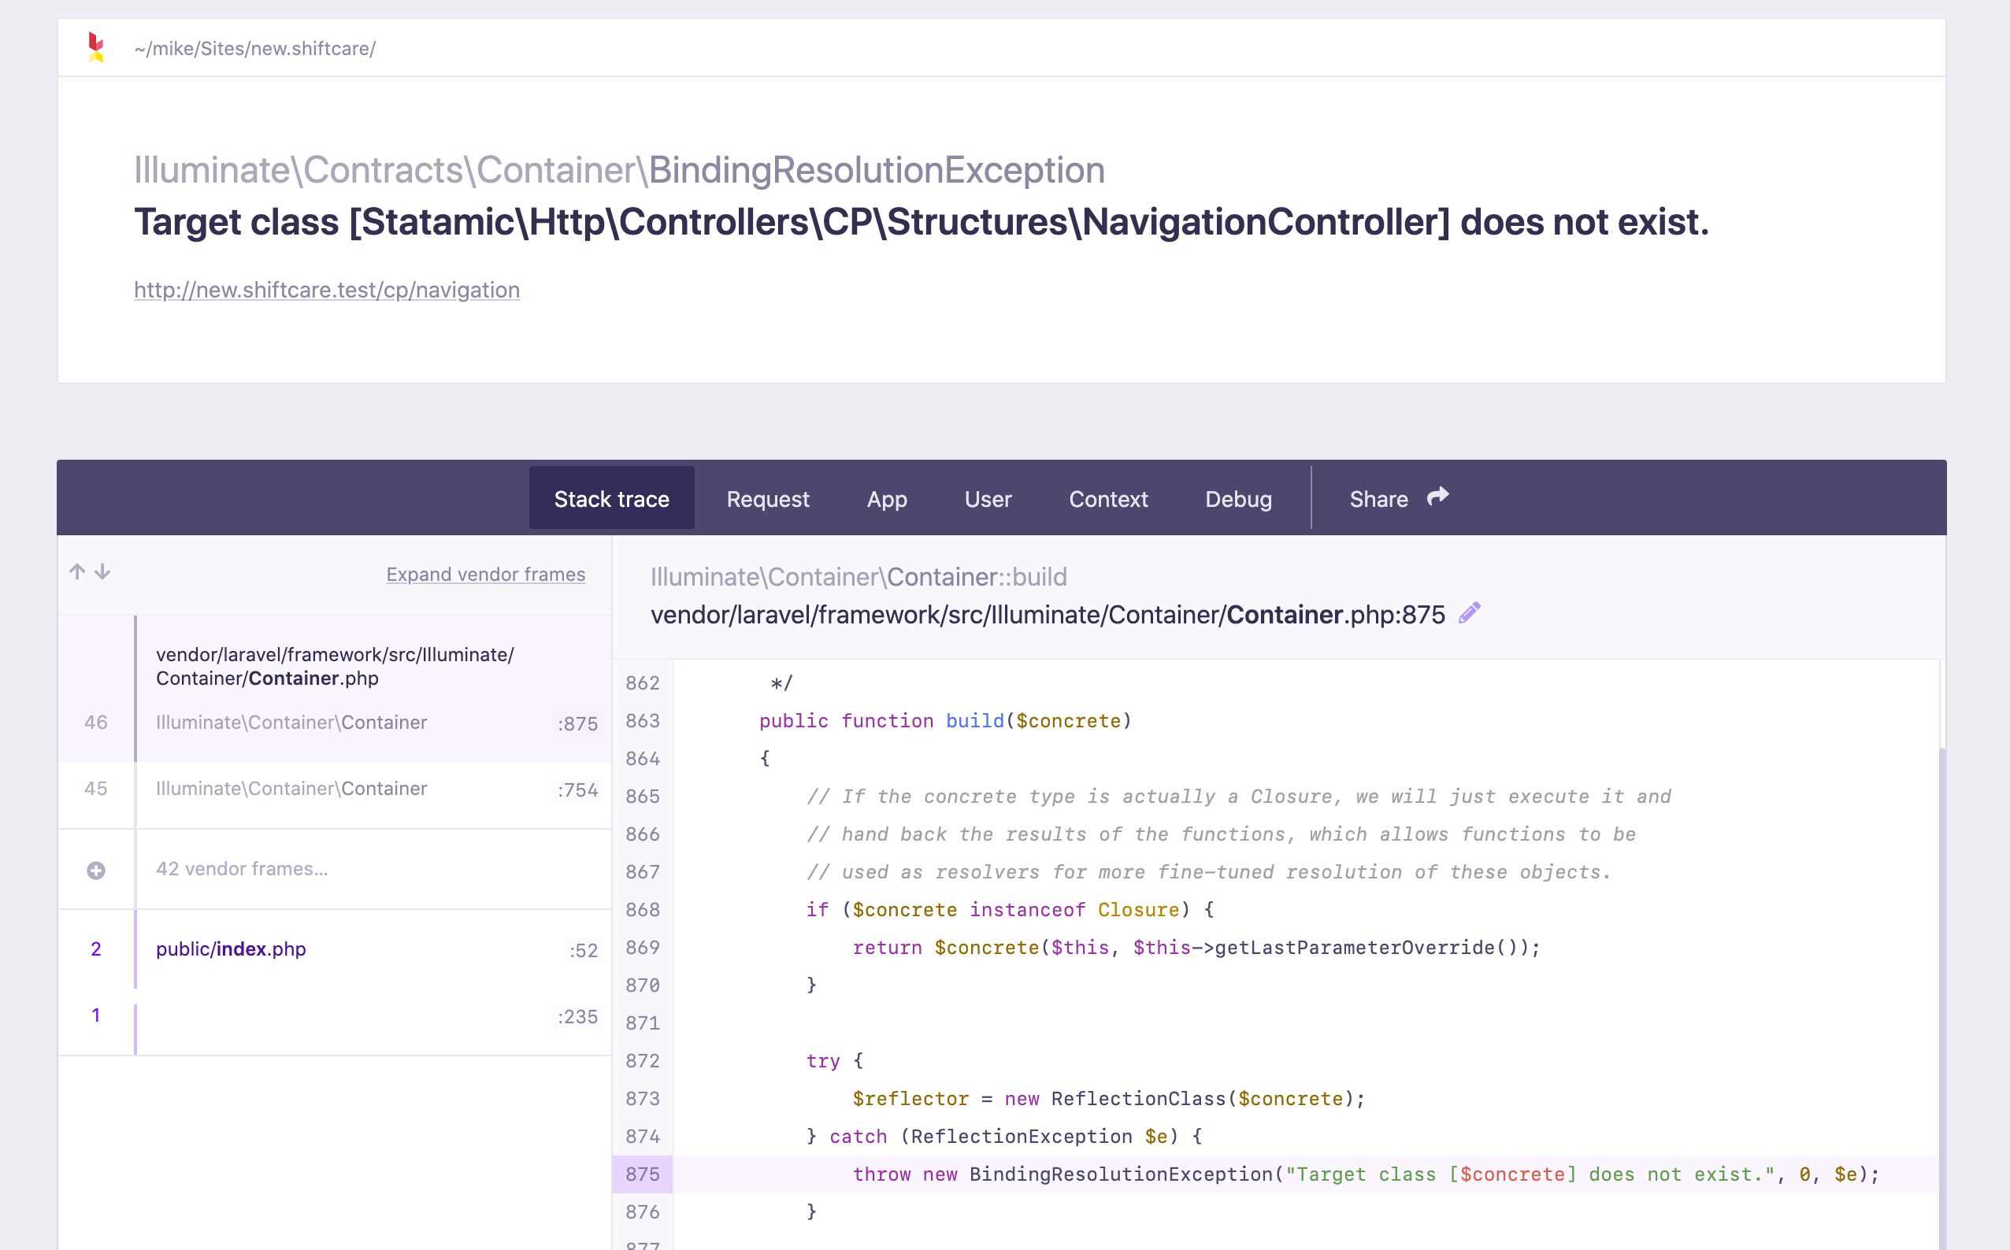
Task: Click the up arrow to go to previous frame
Action: (76, 571)
